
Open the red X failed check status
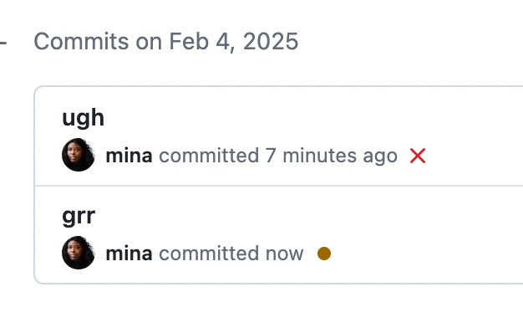tap(418, 156)
